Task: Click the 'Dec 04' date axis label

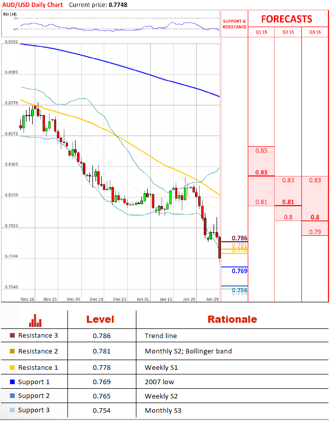Action: click(74, 299)
